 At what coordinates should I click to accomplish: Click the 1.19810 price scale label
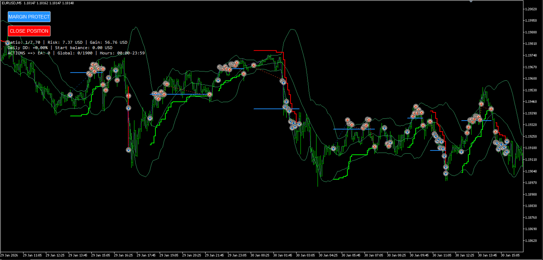coord(531,44)
